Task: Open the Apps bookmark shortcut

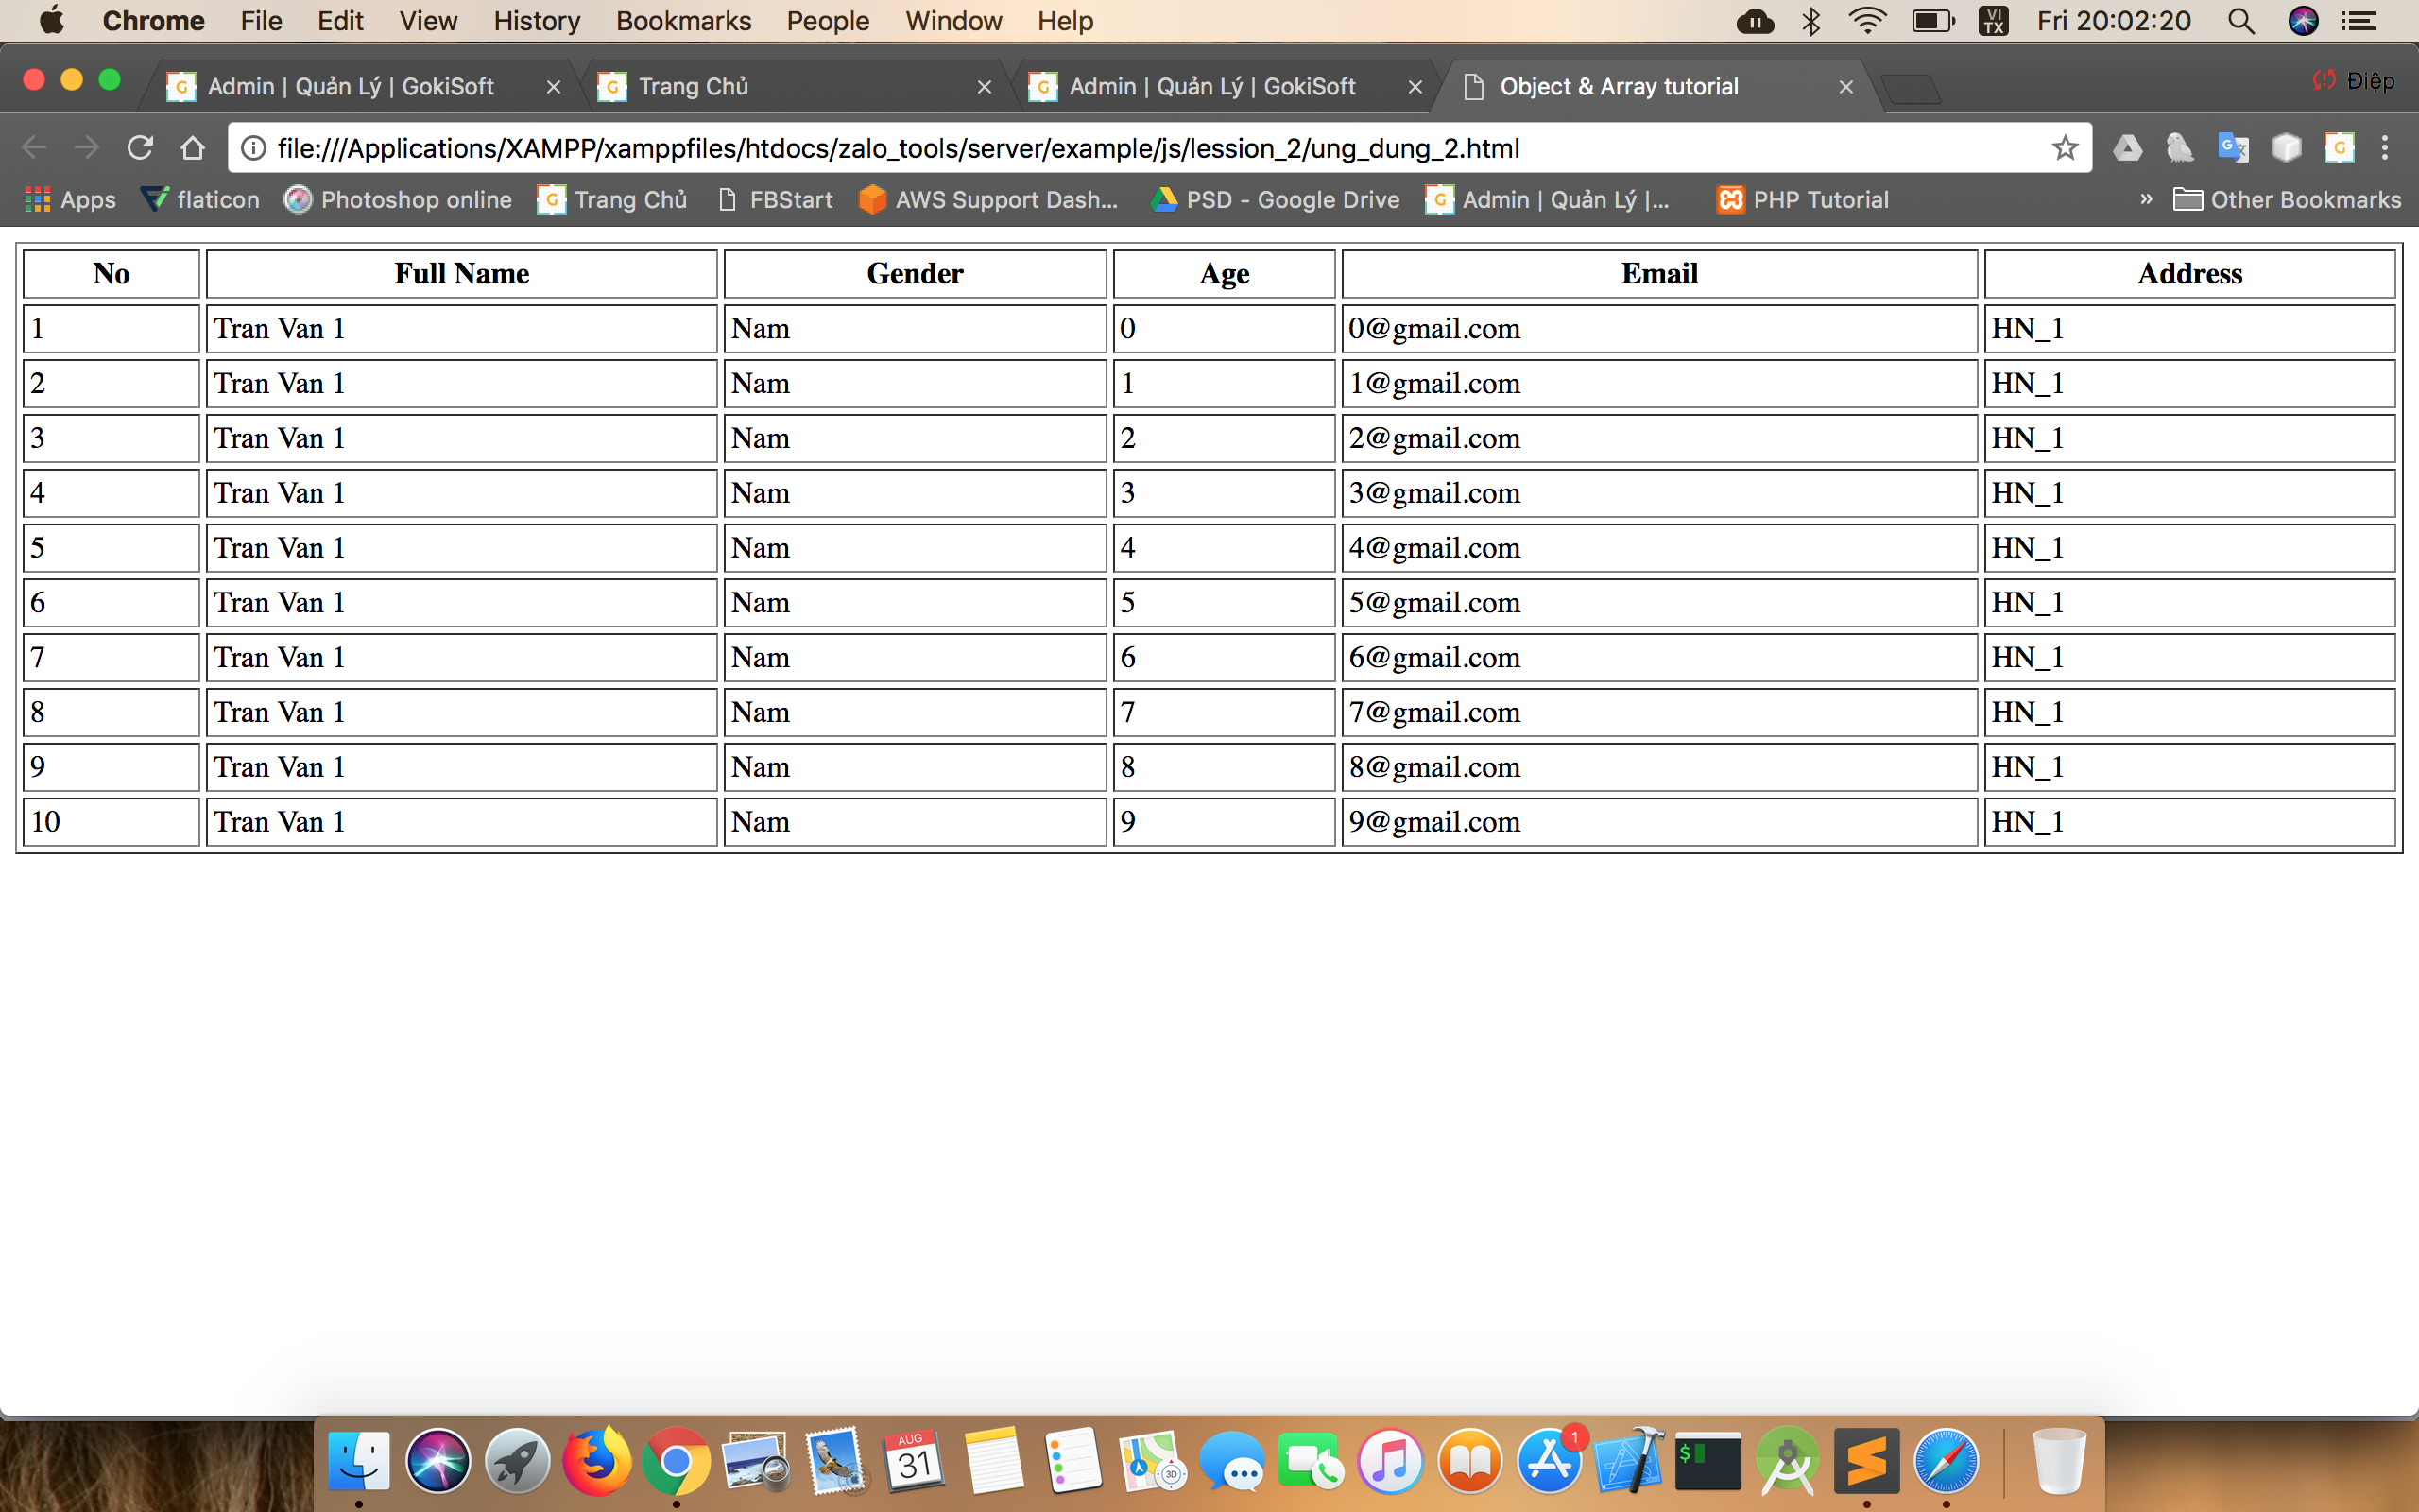Action: click(70, 199)
